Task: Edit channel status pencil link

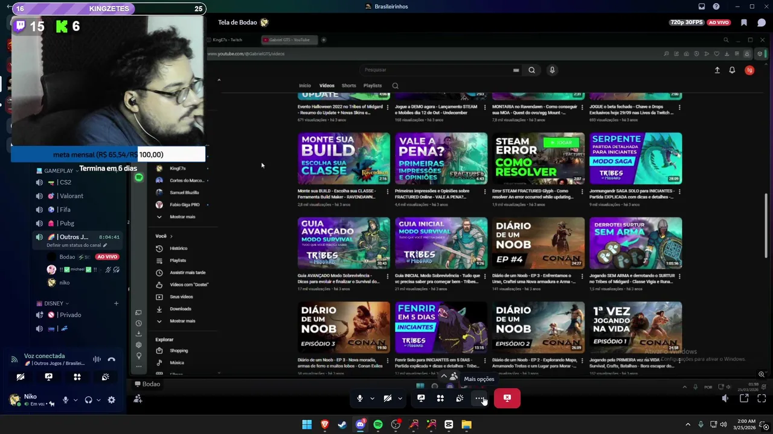Action: coord(77,245)
